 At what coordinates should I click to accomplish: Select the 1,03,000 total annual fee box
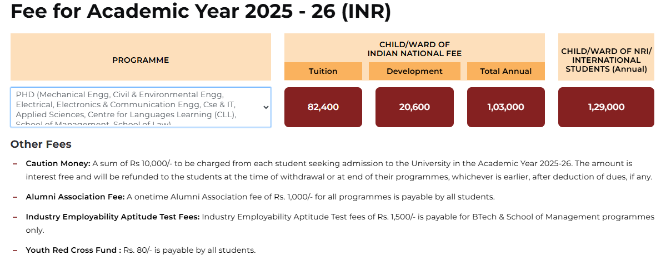click(506, 107)
